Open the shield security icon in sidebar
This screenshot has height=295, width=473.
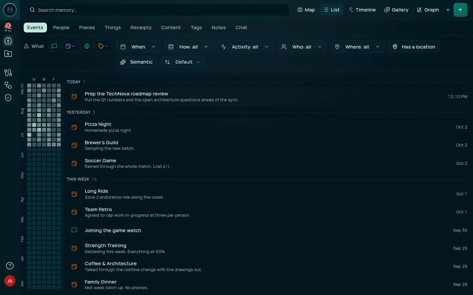pyautogui.click(x=8, y=98)
